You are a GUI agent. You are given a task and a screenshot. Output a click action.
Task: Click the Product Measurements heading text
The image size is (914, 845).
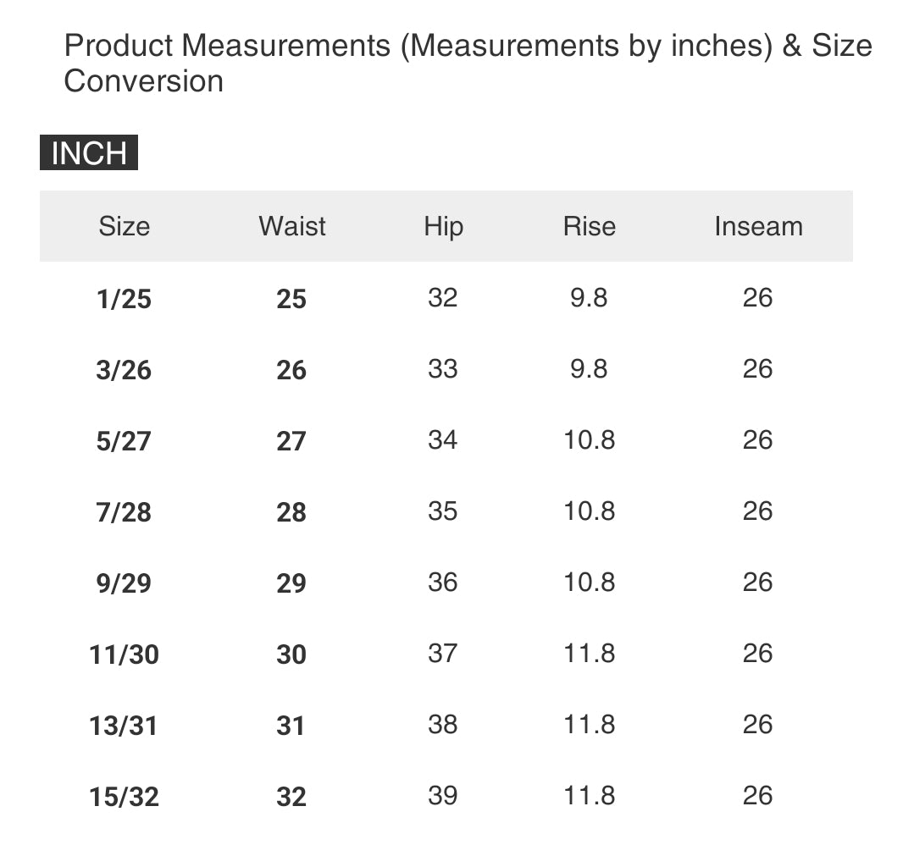click(x=468, y=63)
